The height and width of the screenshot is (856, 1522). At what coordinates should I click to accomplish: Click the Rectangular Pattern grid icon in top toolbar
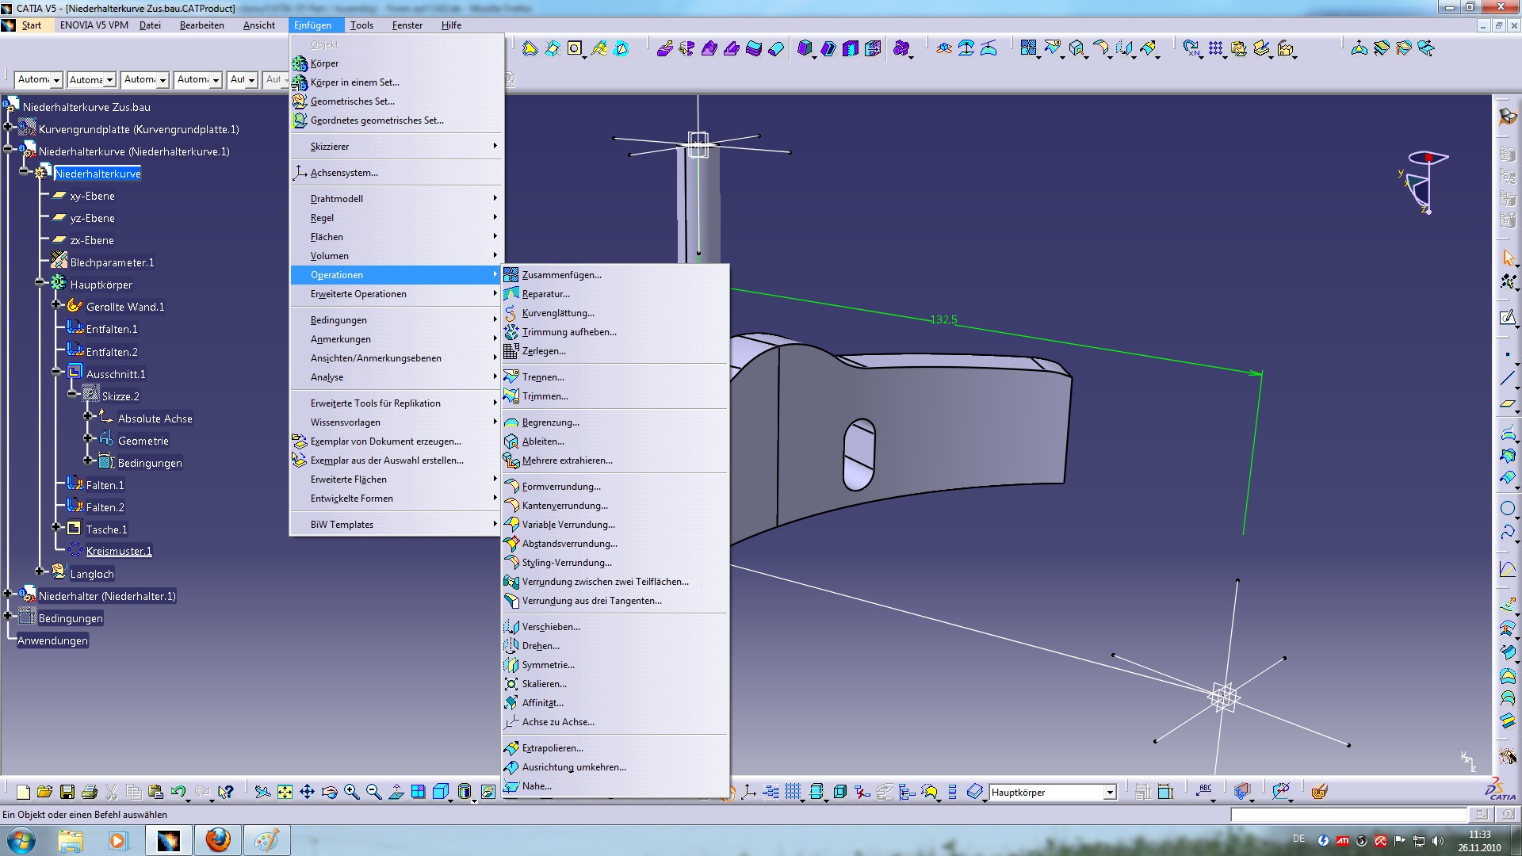click(1215, 48)
